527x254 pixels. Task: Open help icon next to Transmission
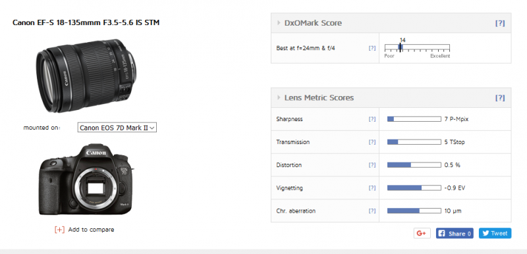pyautogui.click(x=372, y=142)
